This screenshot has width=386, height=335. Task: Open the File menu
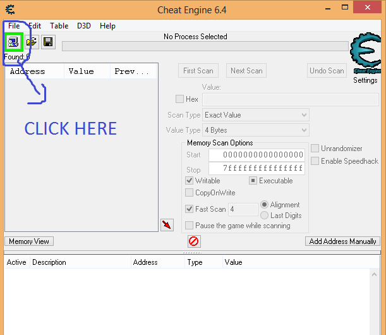[x=14, y=26]
